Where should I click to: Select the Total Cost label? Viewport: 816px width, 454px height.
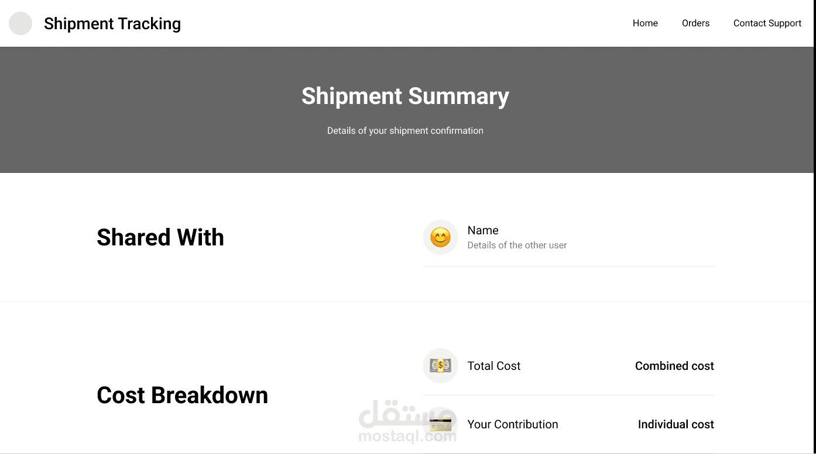tap(494, 366)
